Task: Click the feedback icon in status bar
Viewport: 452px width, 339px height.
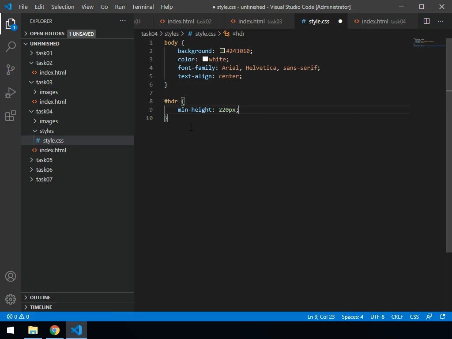Action: click(x=429, y=316)
